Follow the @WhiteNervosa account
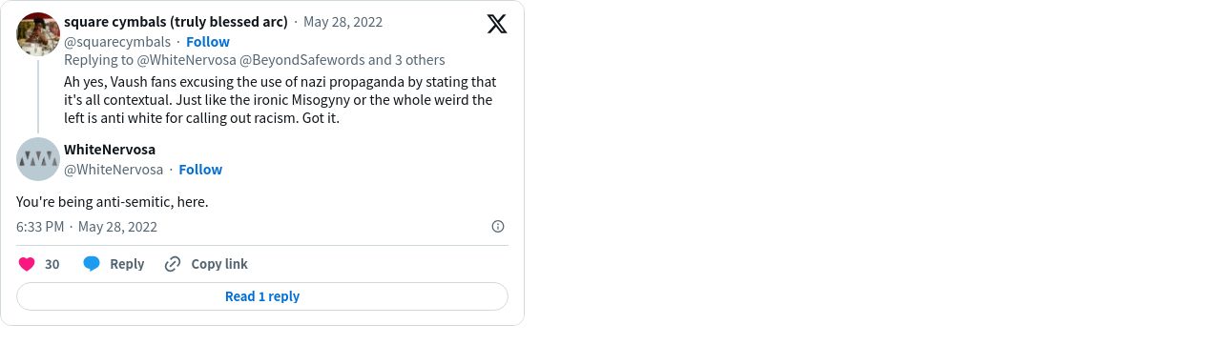 200,170
